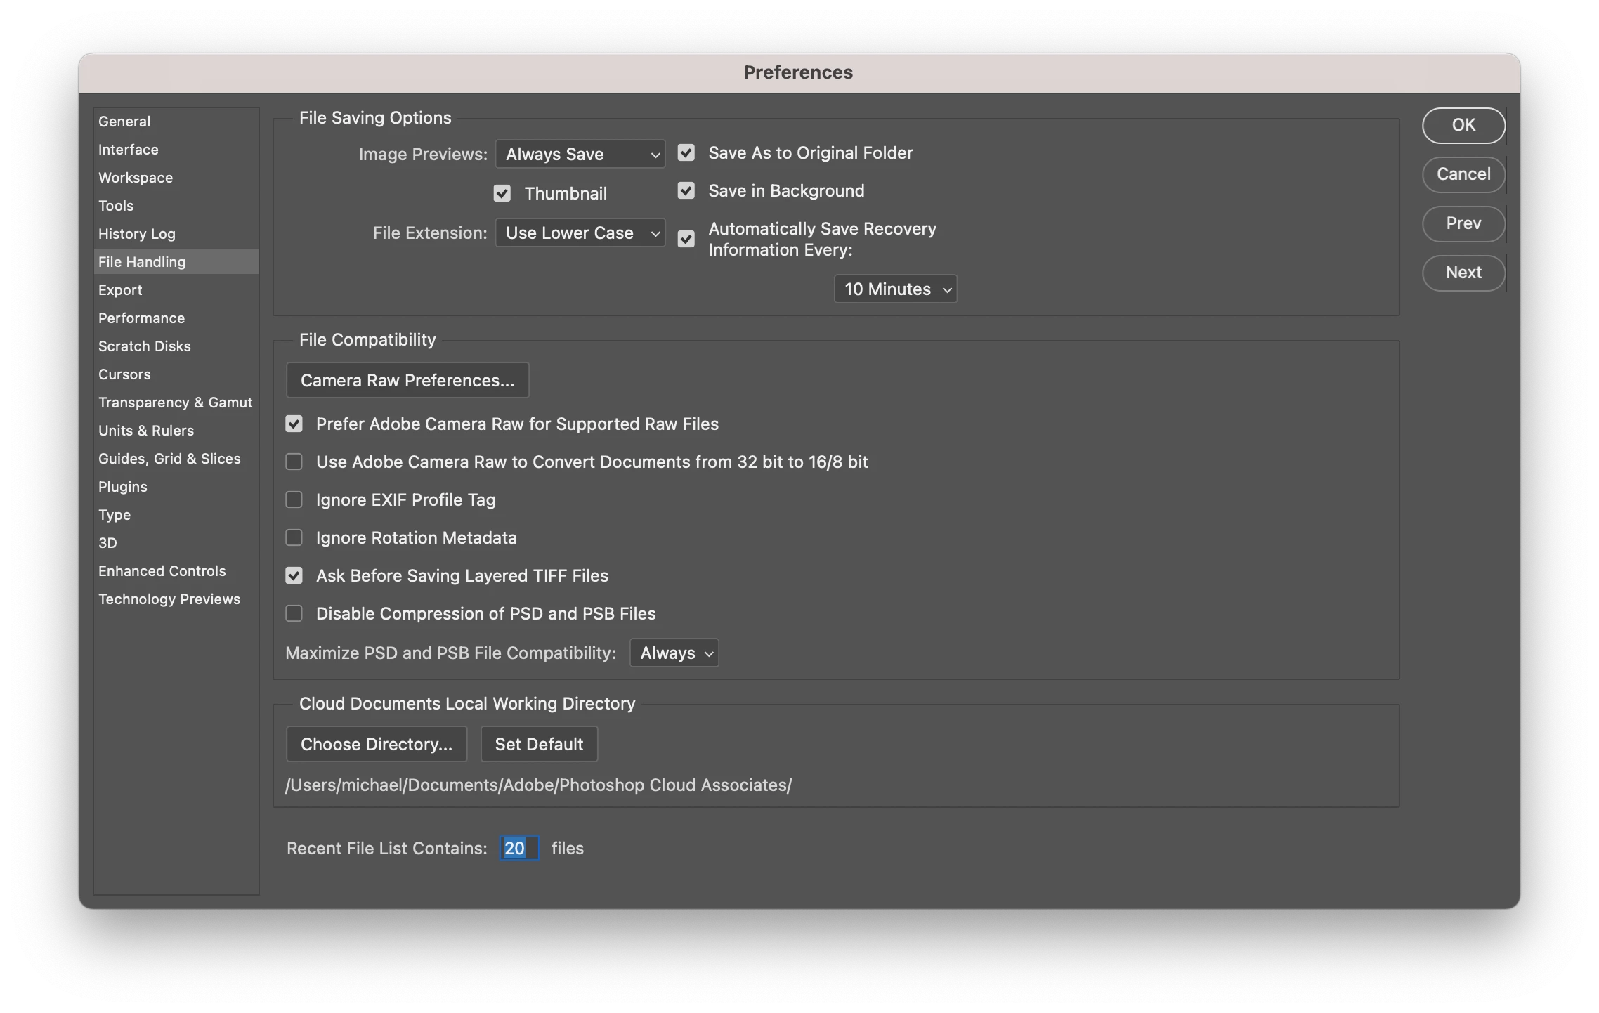Switch to Performance preferences category

[141, 318]
